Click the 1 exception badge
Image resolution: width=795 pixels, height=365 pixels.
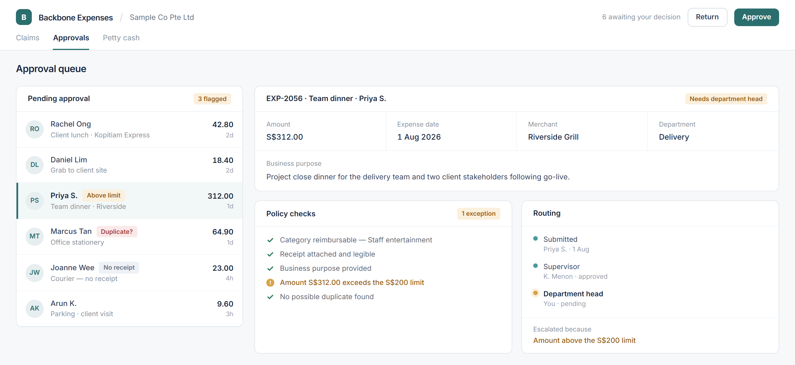pos(478,213)
